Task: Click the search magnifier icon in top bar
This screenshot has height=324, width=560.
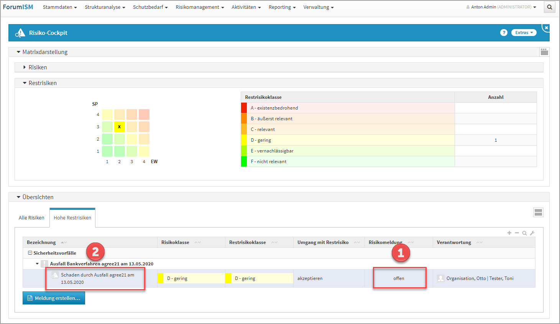Action: [550, 7]
